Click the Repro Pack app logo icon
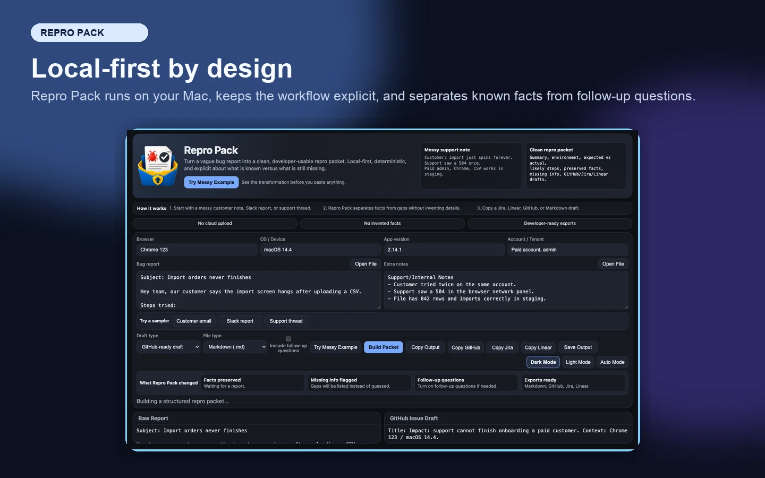The width and height of the screenshot is (765, 478). (x=158, y=166)
